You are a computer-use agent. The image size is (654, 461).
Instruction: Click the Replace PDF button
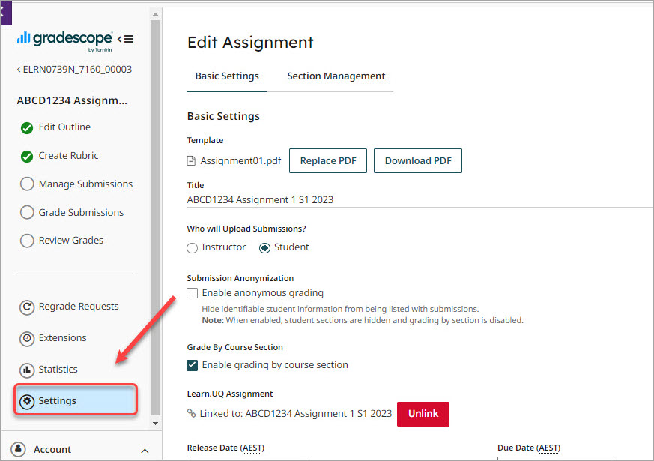pyautogui.click(x=328, y=160)
